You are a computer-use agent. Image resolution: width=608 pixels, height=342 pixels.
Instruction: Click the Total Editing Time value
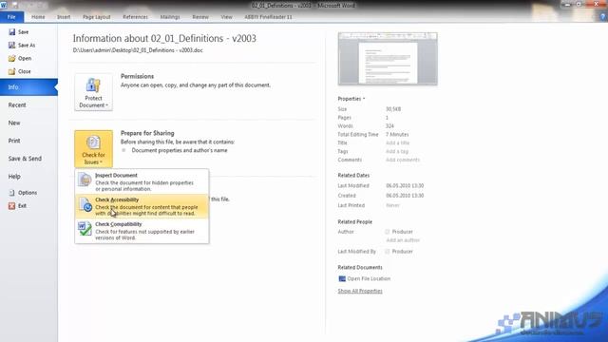[397, 135]
